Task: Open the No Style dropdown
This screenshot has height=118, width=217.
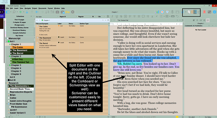Action: (47, 17)
